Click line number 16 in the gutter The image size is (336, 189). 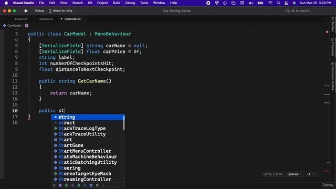click(15, 111)
